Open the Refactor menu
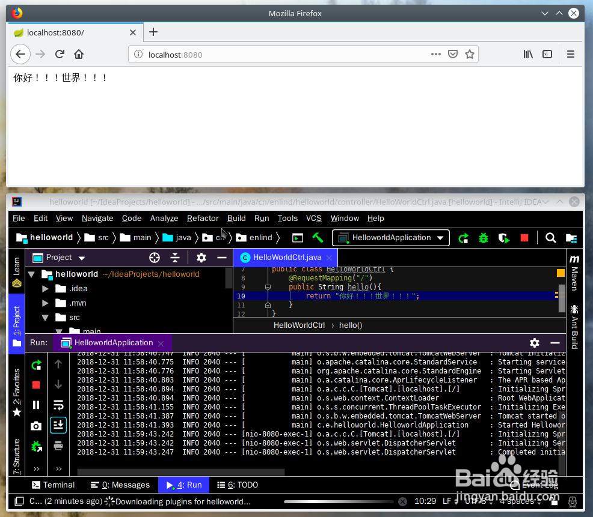Image resolution: width=593 pixels, height=517 pixels. [x=203, y=218]
